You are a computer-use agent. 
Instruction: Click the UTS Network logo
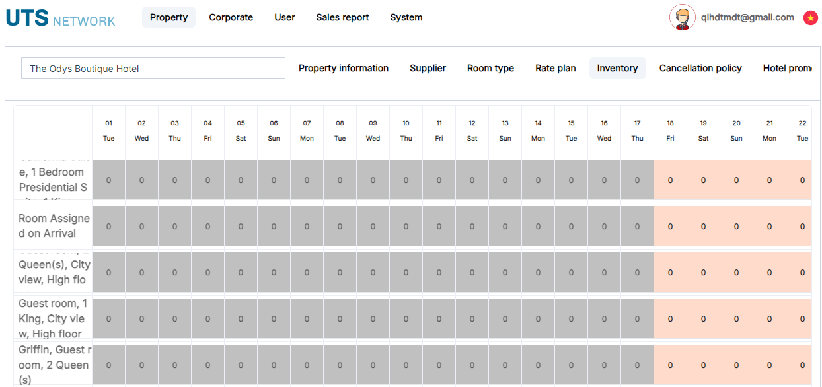(x=60, y=18)
